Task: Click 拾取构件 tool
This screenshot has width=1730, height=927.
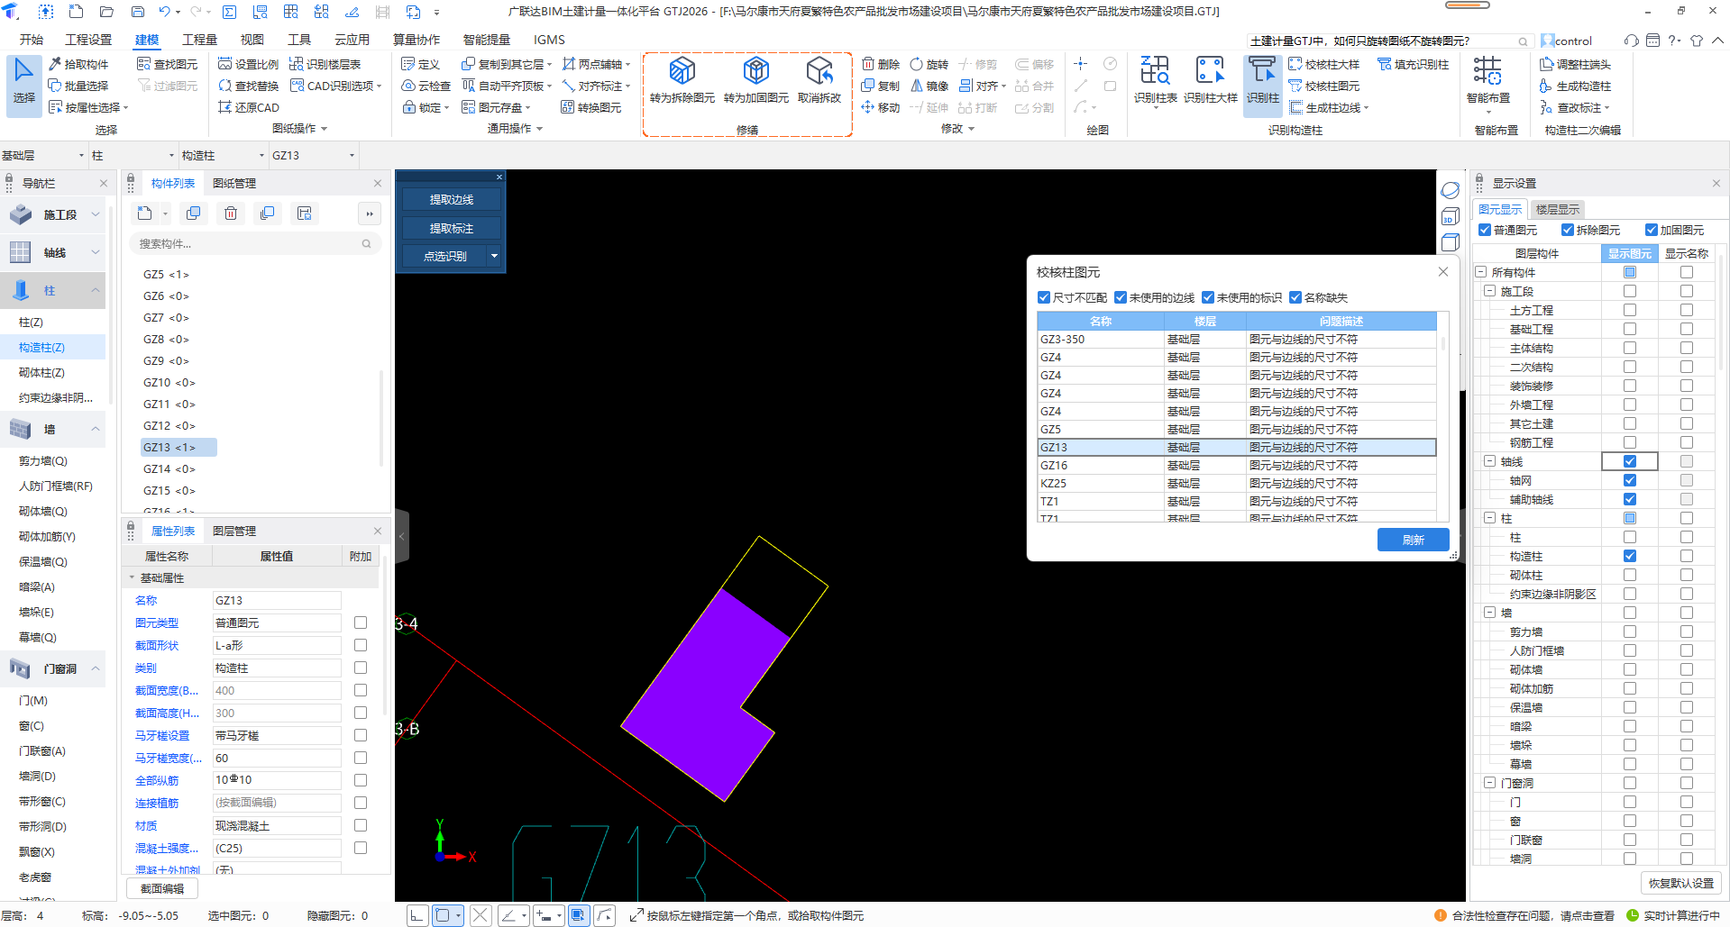Action: coord(78,64)
